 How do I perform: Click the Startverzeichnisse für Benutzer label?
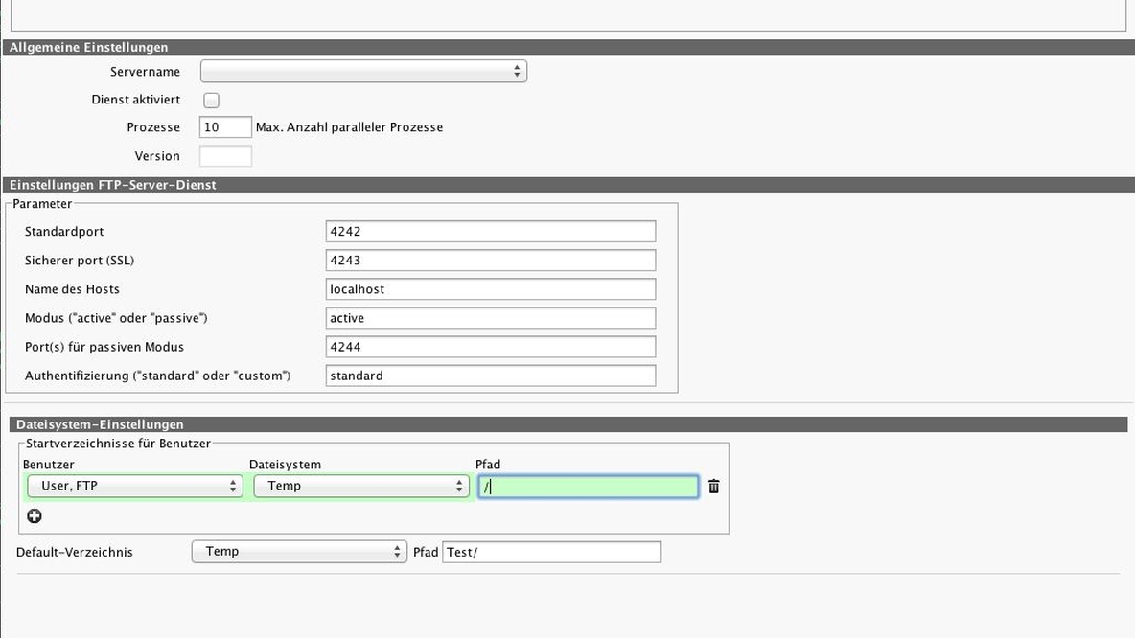[x=118, y=444]
